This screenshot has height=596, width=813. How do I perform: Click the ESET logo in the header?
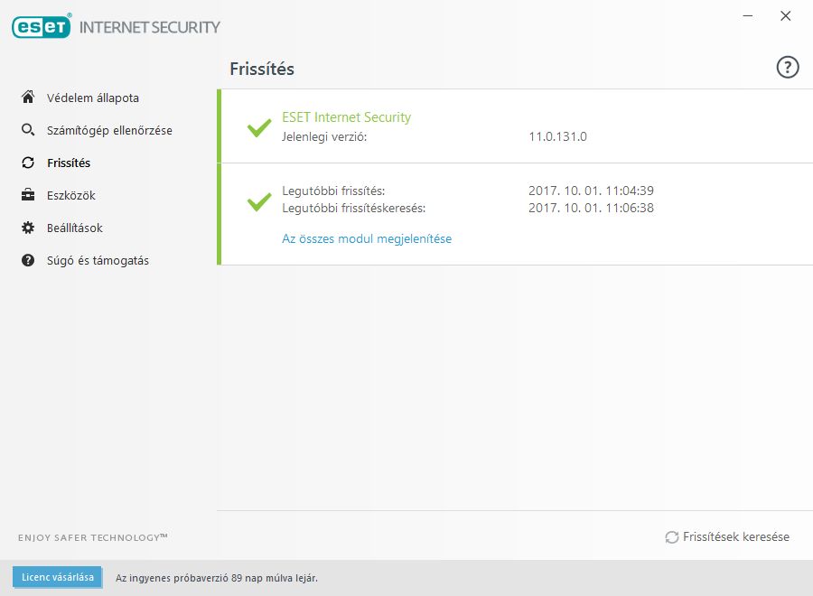[x=42, y=26]
